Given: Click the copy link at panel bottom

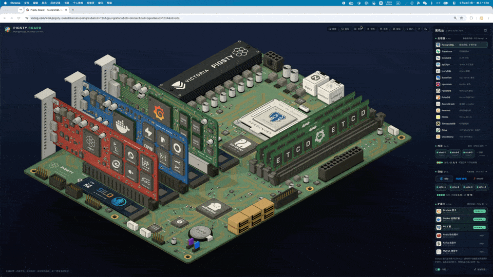Looking at the screenshot, I should (x=480, y=269).
